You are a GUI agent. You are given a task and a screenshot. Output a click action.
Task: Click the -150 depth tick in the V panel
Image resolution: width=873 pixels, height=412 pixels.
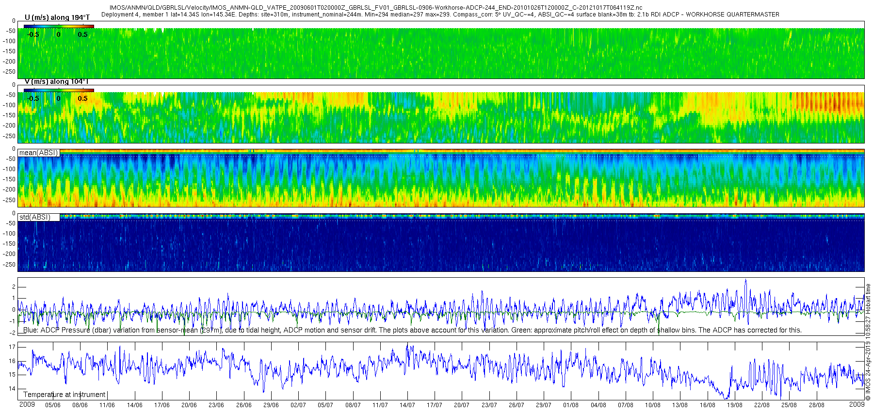point(9,115)
